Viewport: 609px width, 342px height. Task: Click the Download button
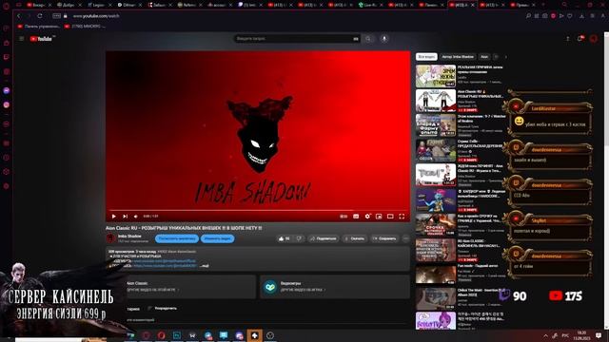355,238
